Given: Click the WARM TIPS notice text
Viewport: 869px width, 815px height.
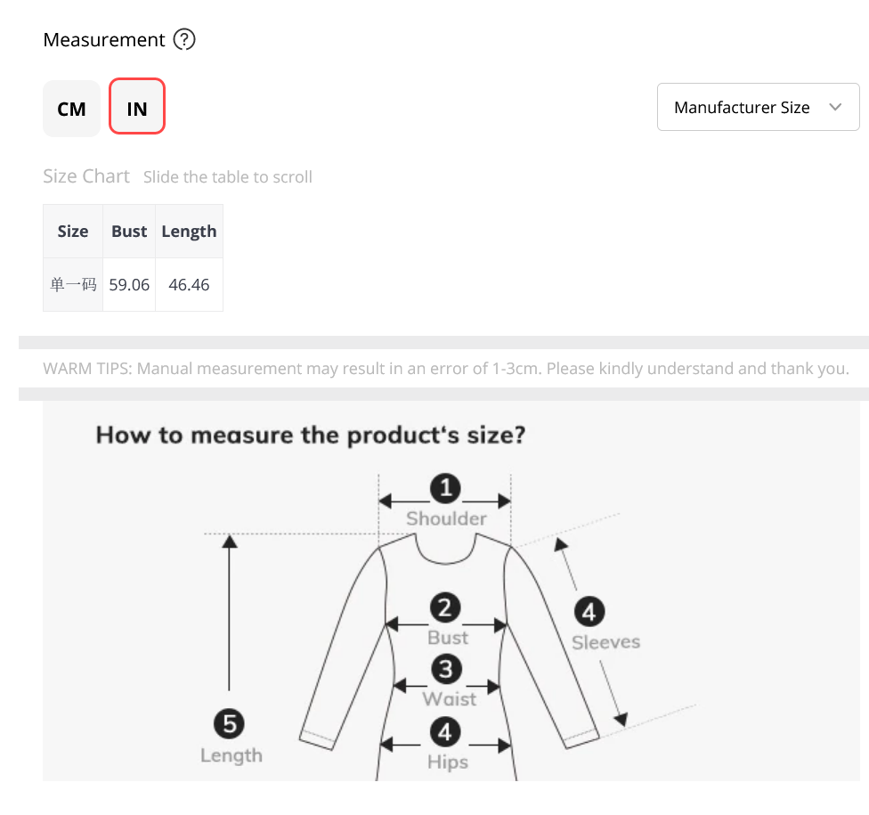Looking at the screenshot, I should (445, 368).
